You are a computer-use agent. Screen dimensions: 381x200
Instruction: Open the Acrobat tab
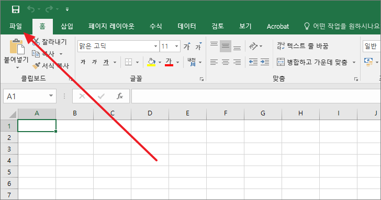(x=278, y=26)
